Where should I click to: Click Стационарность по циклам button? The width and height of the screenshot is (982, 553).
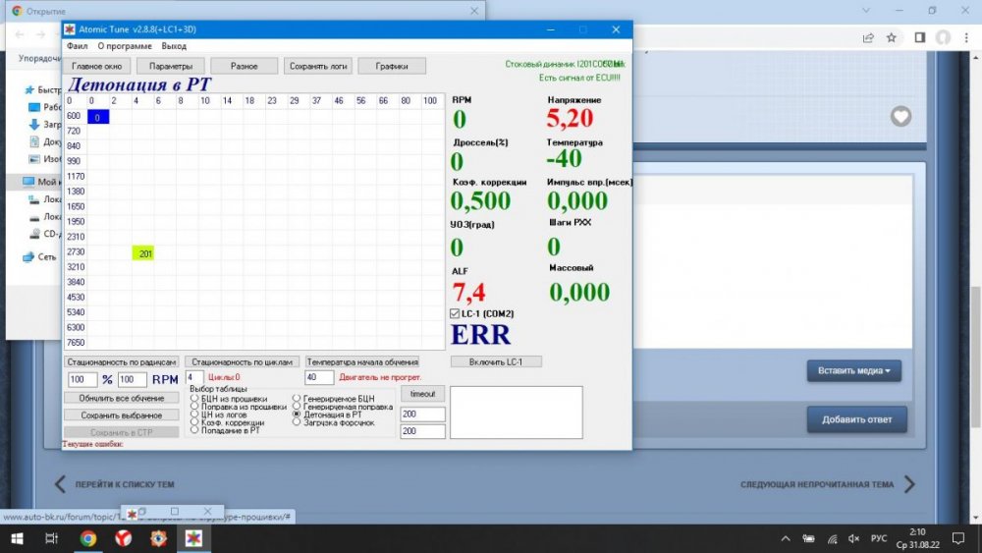[x=242, y=362]
